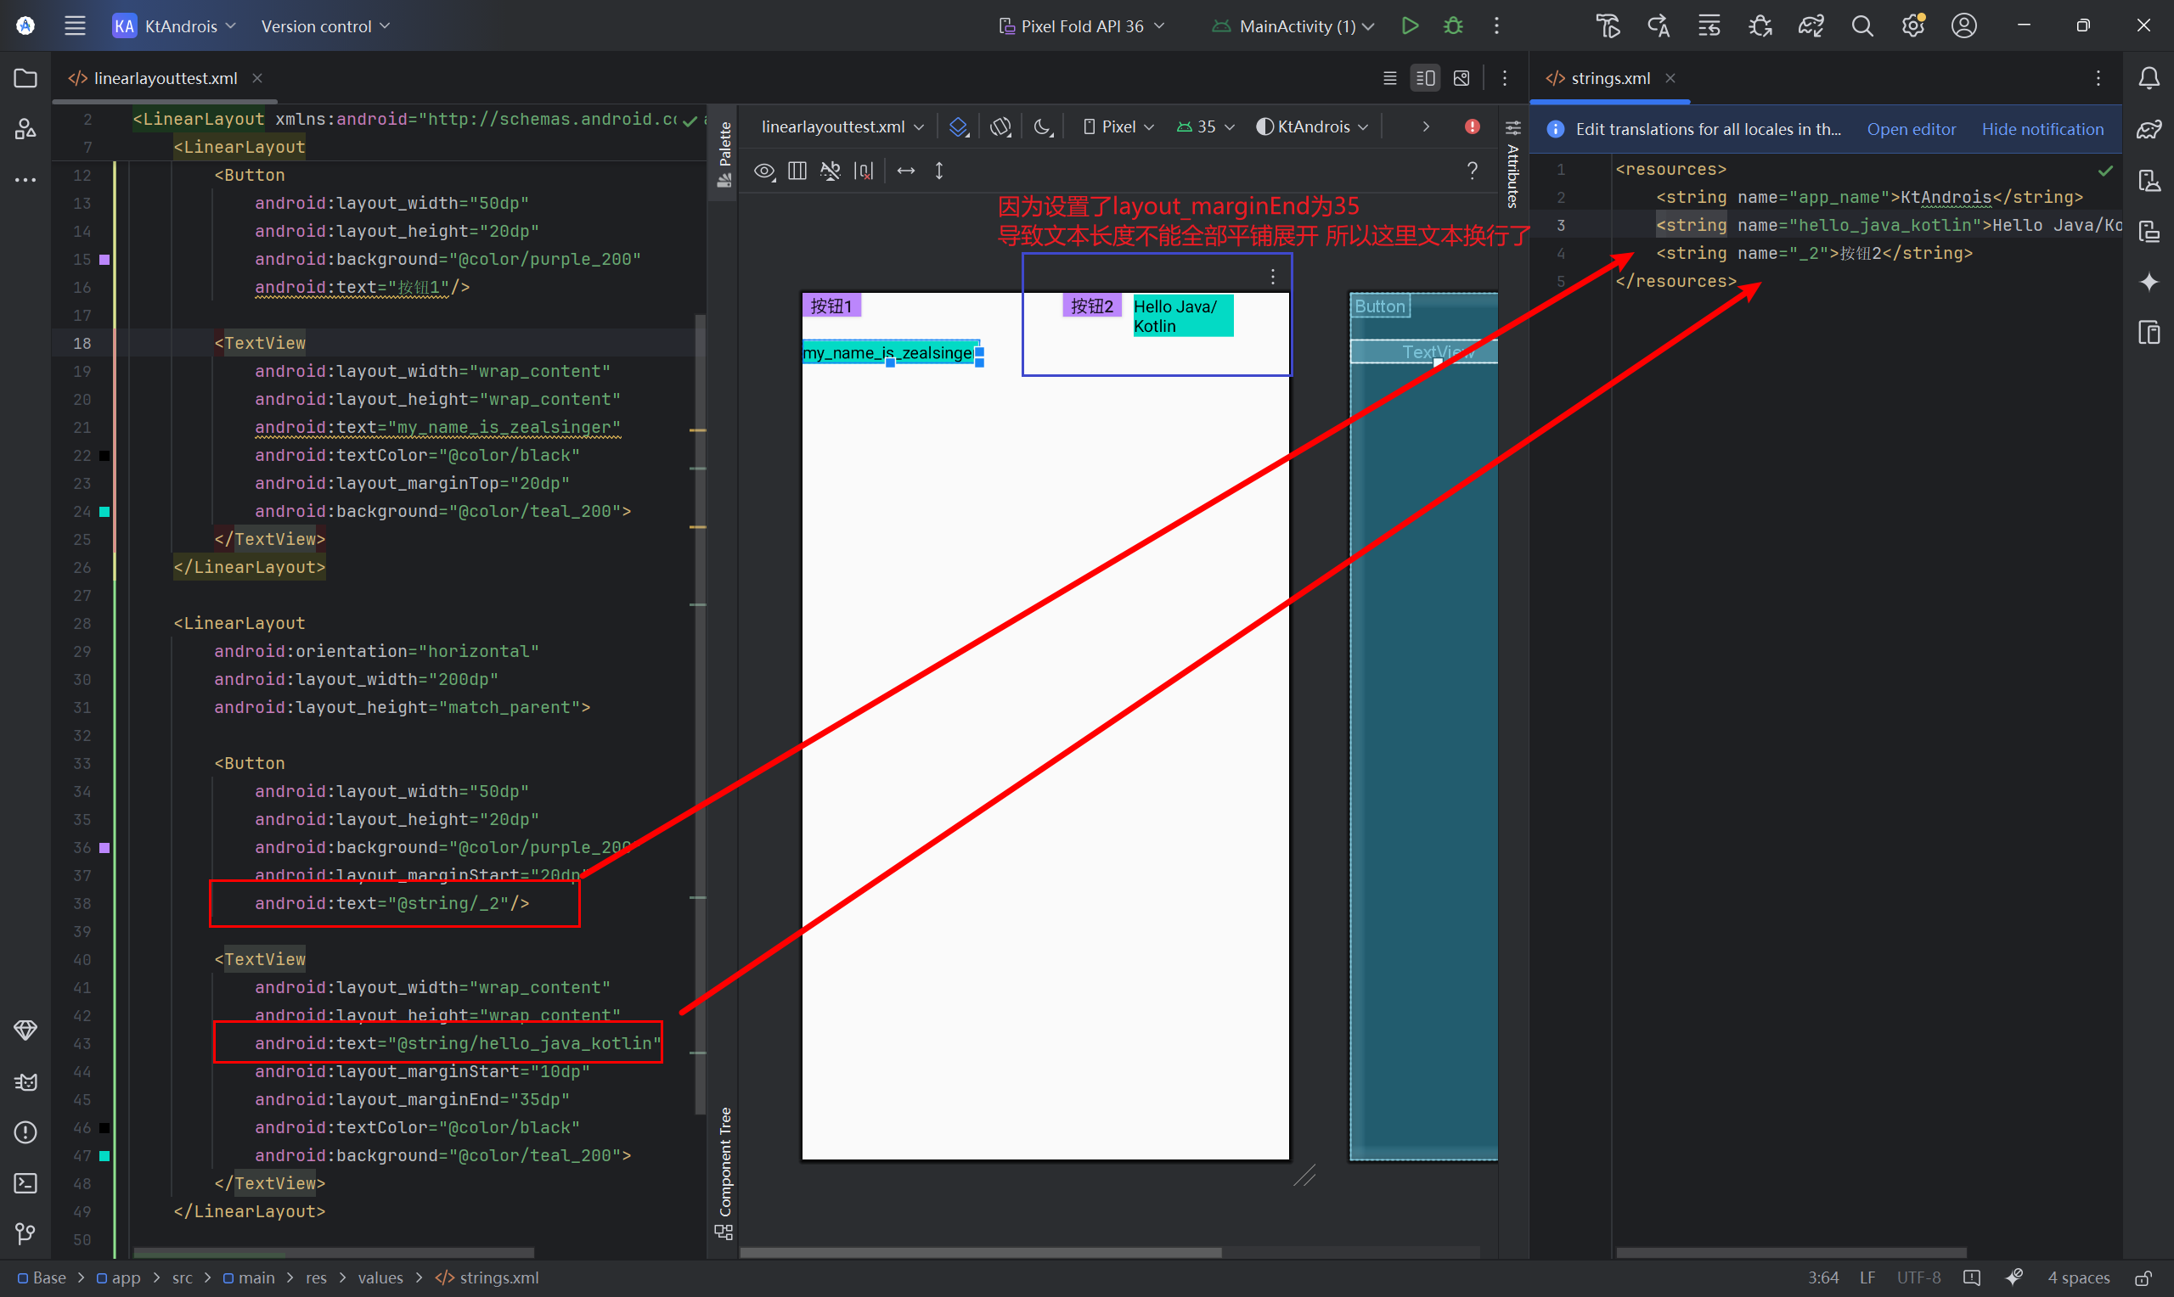Image resolution: width=2174 pixels, height=1297 pixels.
Task: Click the design help question mark icon
Action: coord(1472,171)
